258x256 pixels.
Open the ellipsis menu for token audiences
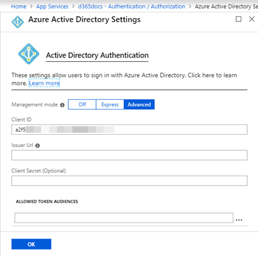click(239, 220)
